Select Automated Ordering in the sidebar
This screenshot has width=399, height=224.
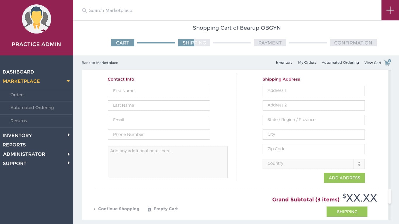tap(32, 108)
